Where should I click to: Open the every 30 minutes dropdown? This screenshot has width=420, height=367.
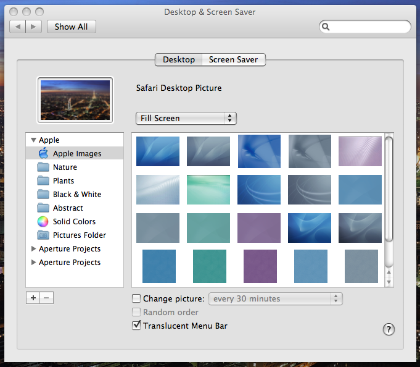click(276, 298)
